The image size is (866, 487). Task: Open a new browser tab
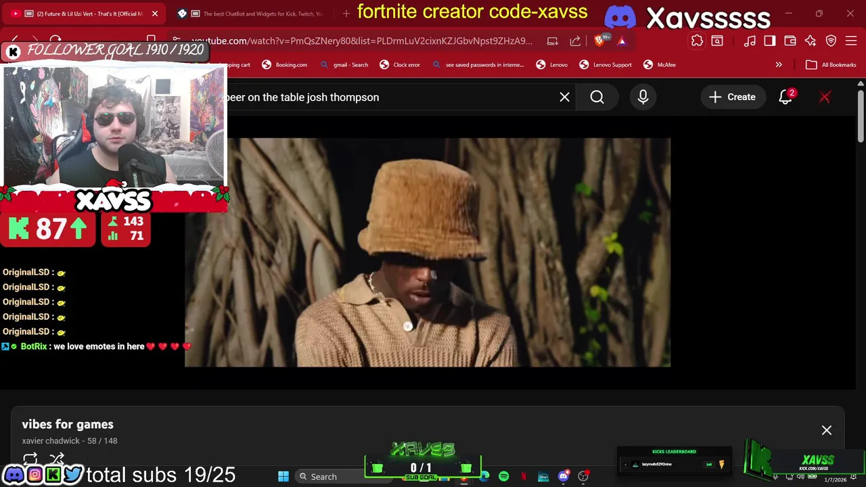point(346,14)
